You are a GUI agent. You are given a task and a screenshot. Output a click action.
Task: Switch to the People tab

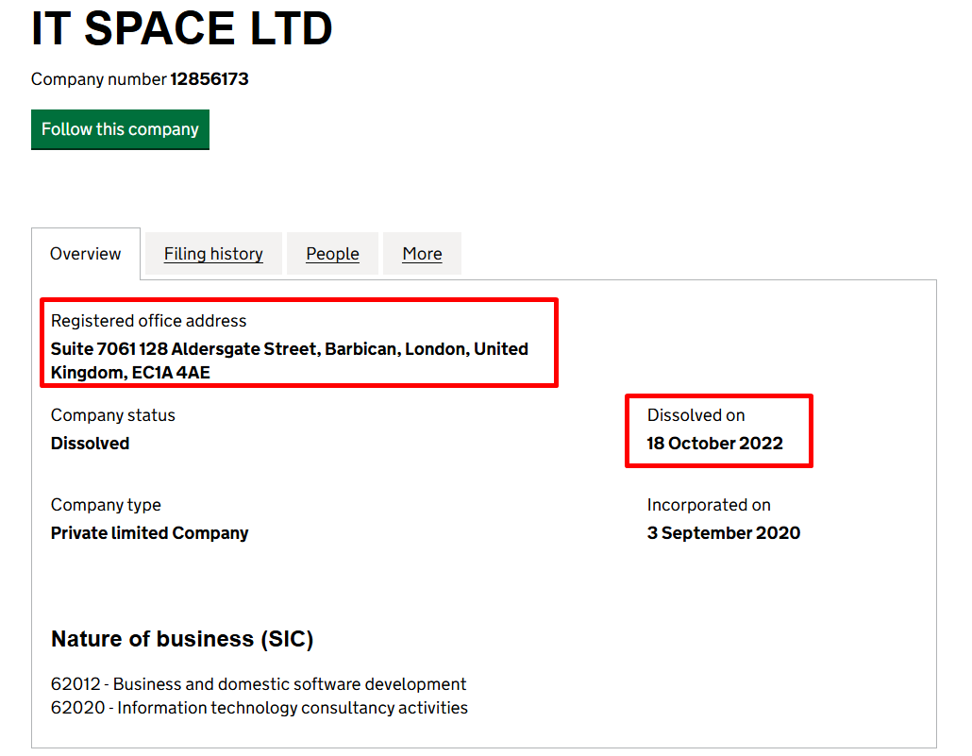point(332,254)
